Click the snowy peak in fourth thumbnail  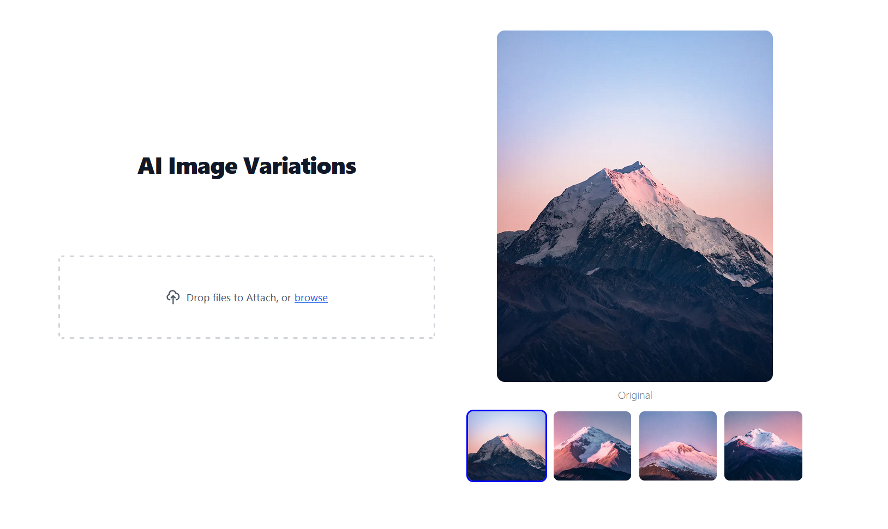click(x=762, y=436)
